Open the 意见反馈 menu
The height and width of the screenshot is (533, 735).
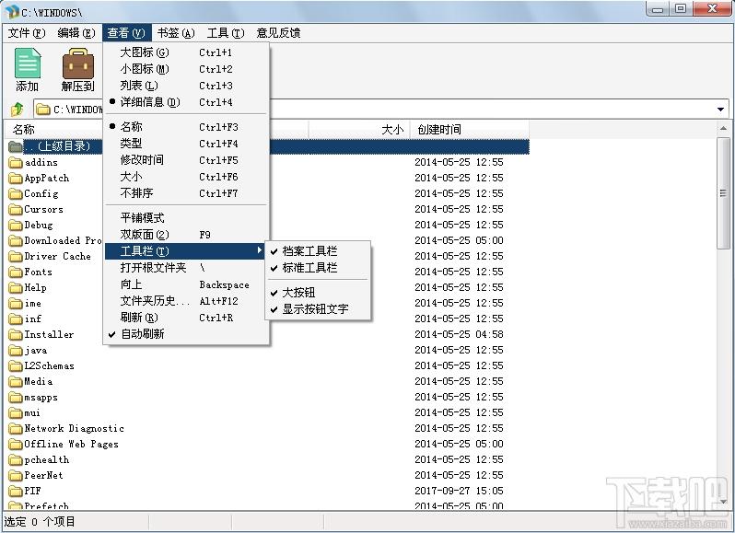click(278, 33)
